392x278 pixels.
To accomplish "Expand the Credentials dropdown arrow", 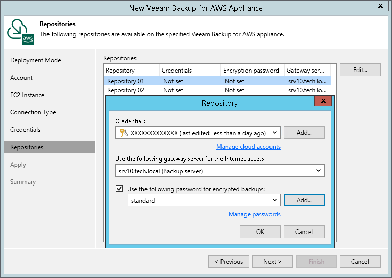I will click(275, 133).
